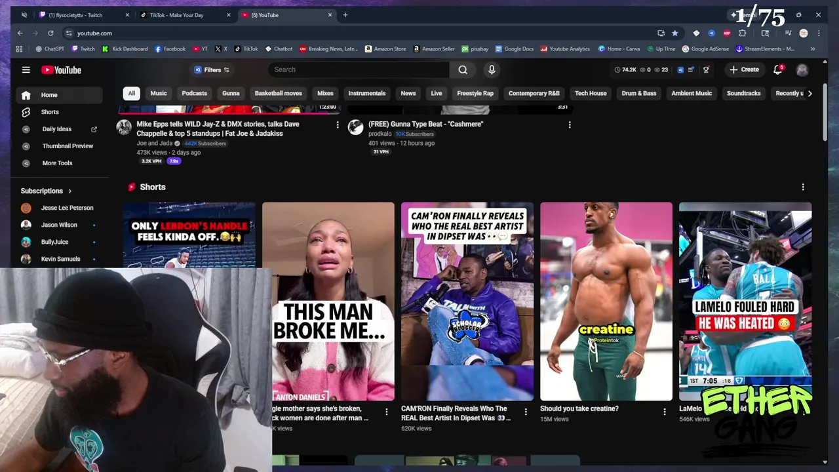Go to Home in the sidebar
This screenshot has height=472, width=839.
tap(59, 95)
